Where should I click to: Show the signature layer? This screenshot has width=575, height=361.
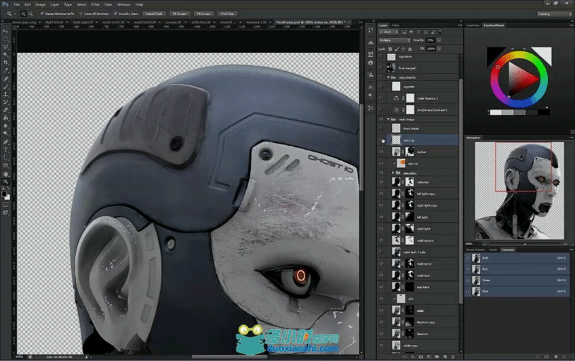381,57
